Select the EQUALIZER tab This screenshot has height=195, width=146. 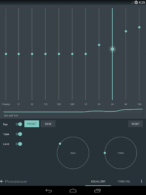[x=98, y=182]
